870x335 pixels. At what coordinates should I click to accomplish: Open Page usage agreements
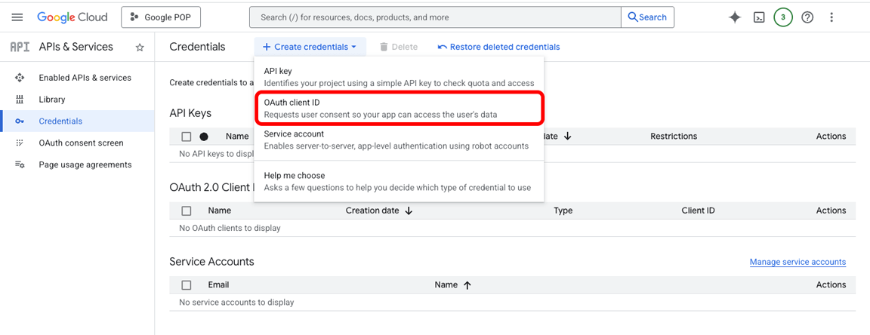click(85, 164)
